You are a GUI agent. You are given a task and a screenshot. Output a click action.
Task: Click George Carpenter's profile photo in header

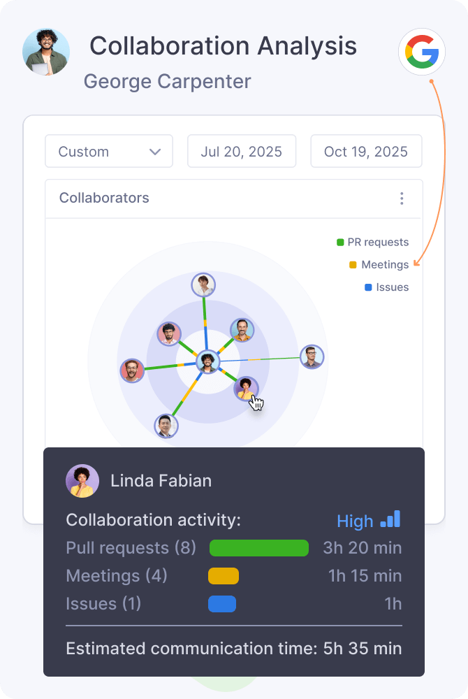46,52
